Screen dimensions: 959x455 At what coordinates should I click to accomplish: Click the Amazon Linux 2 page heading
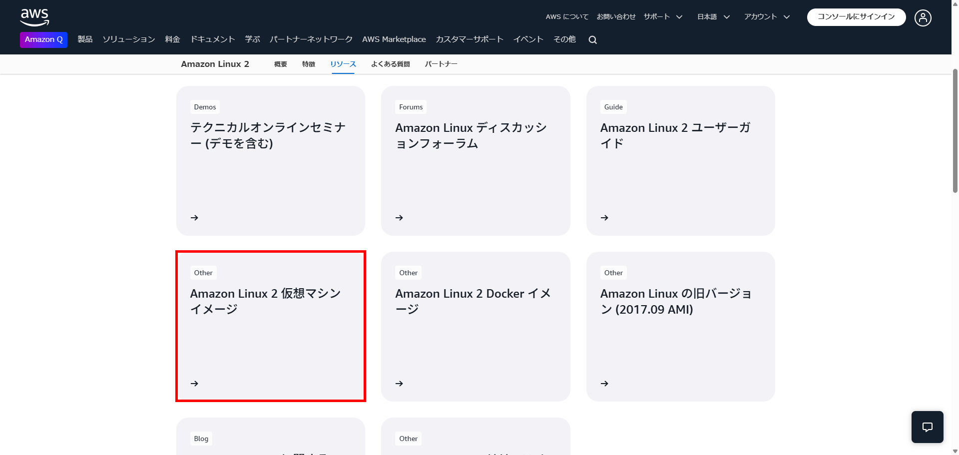pyautogui.click(x=215, y=64)
